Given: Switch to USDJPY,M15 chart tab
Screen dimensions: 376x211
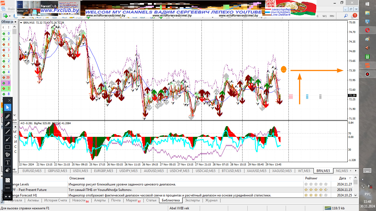Looking at the screenshot, I should [129, 171].
